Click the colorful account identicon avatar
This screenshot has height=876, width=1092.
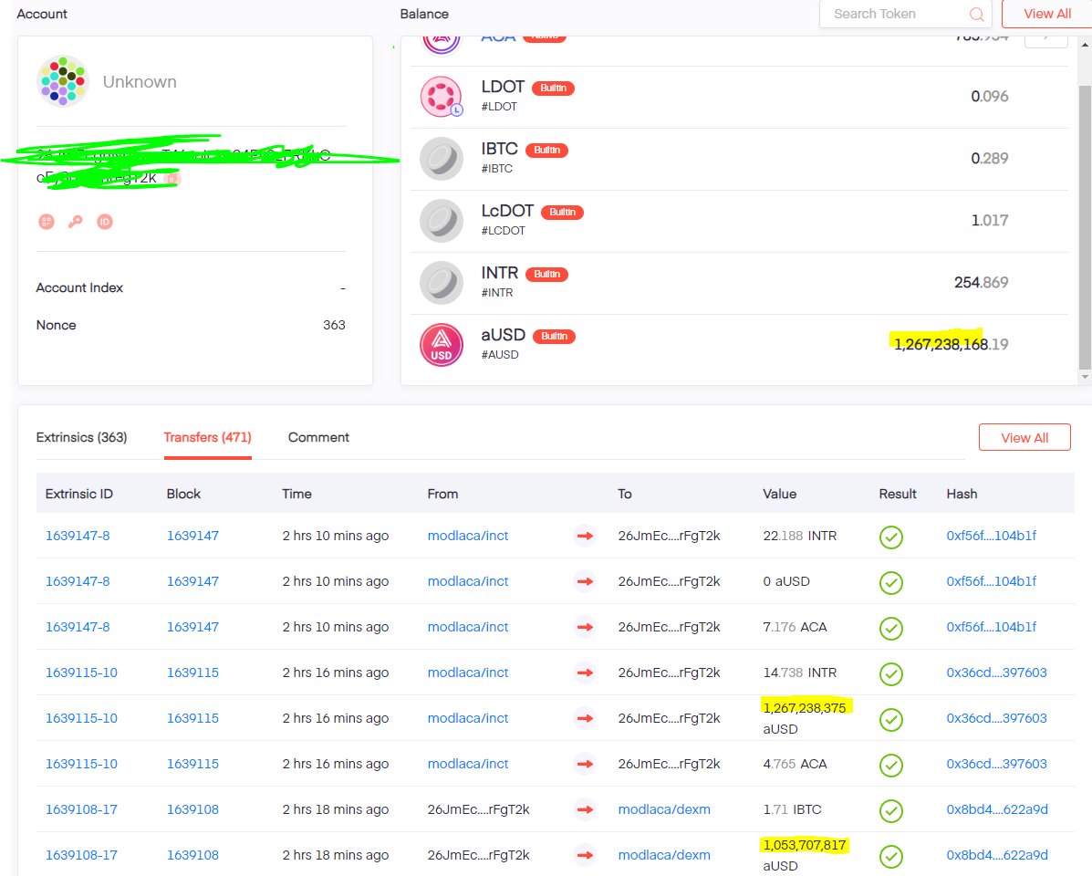pos(63,81)
